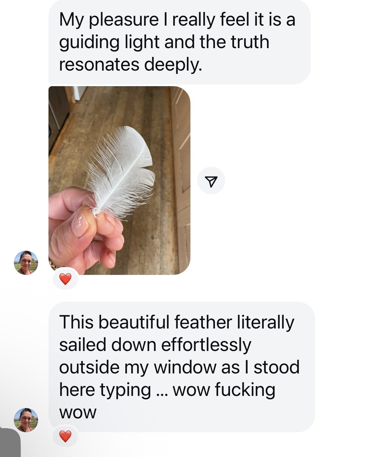The height and width of the screenshot is (457, 367).
Task: Select the 'This beautiful feather literally' message bubble
Action: [x=181, y=367]
